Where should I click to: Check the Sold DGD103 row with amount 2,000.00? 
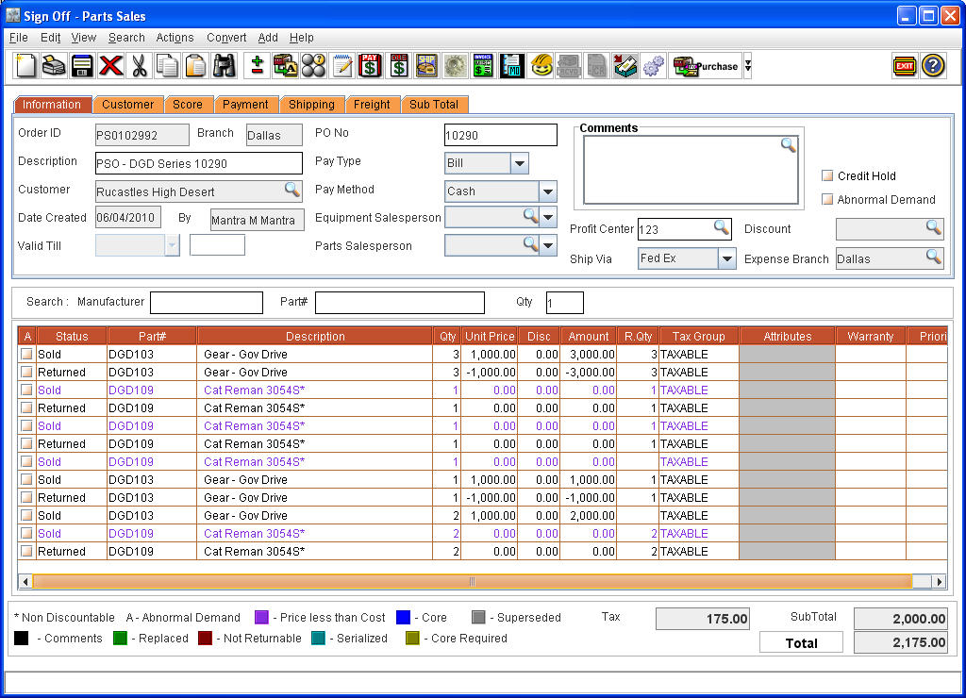tap(26, 515)
